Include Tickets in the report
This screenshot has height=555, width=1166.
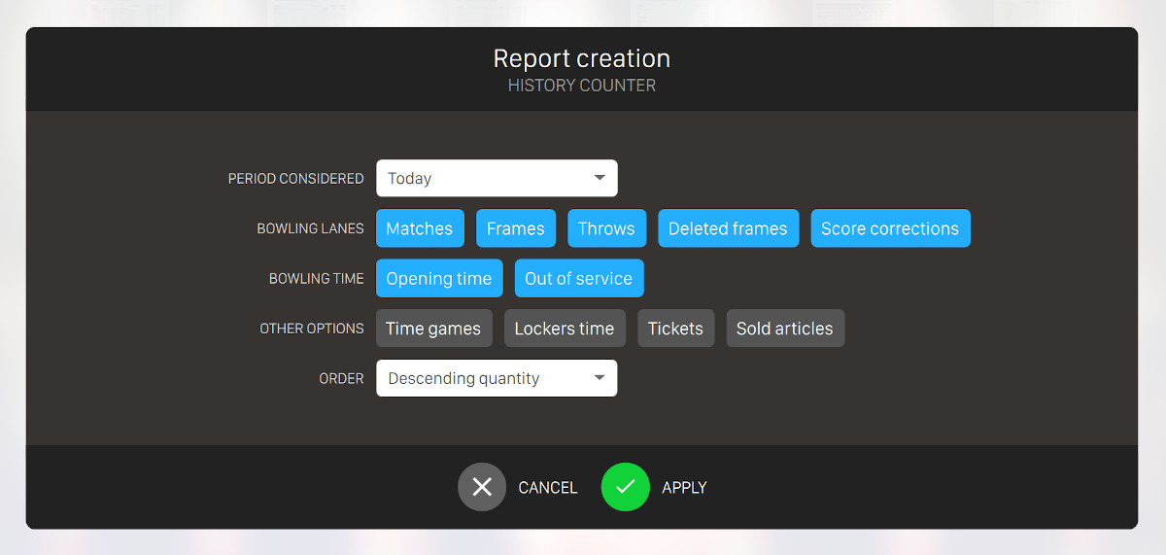click(x=675, y=329)
